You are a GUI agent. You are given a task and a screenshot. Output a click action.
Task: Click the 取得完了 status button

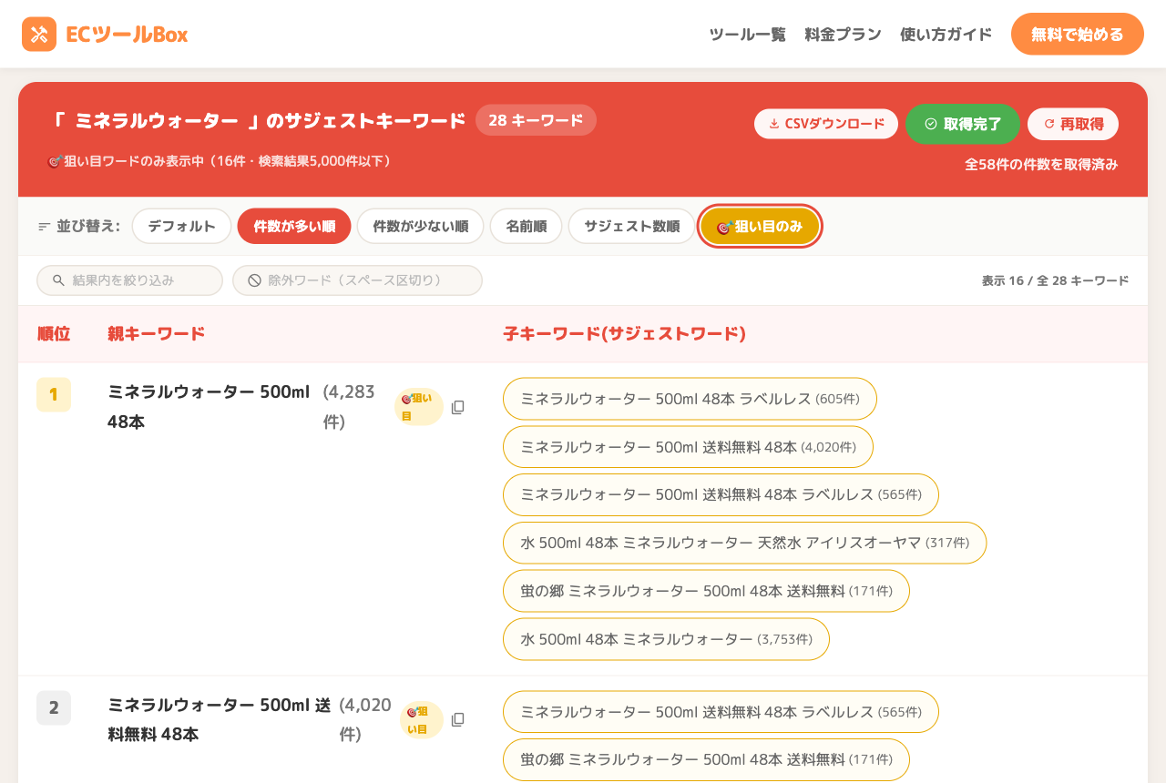click(x=963, y=124)
